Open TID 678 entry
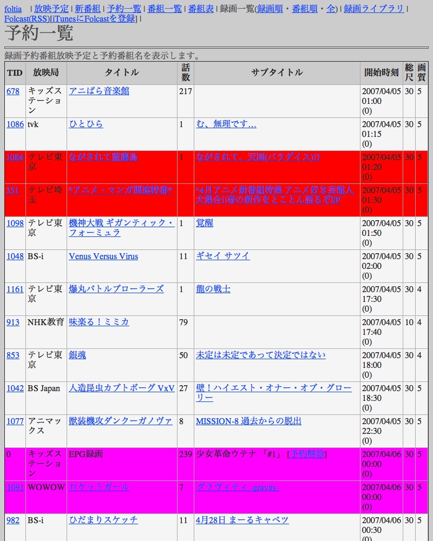Viewport: 433px width, 541px height. pos(13,91)
